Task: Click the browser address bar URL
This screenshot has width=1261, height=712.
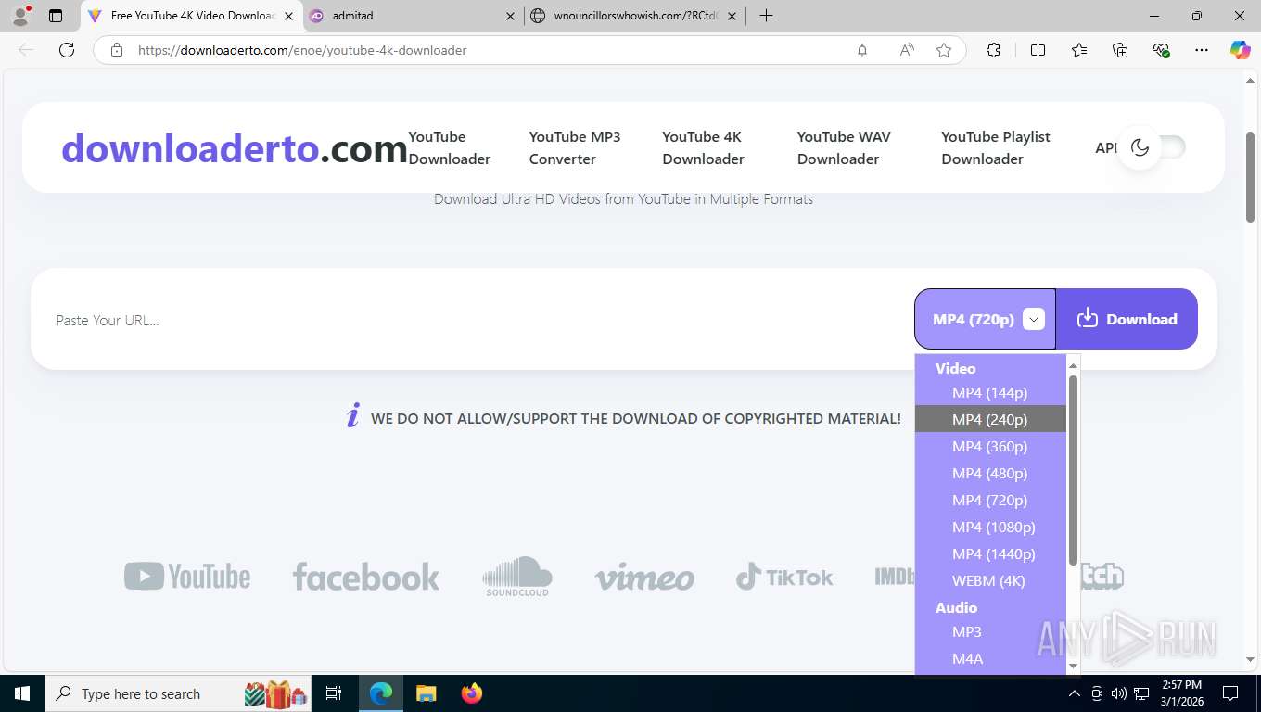Action: (302, 50)
